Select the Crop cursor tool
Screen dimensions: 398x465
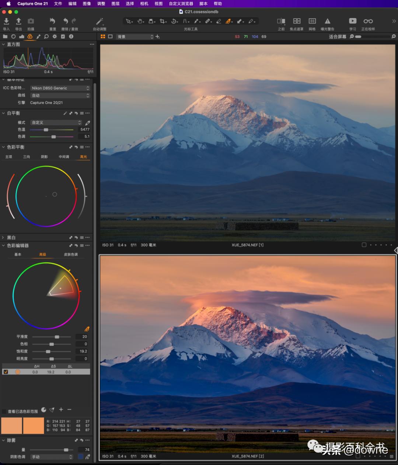(162, 21)
